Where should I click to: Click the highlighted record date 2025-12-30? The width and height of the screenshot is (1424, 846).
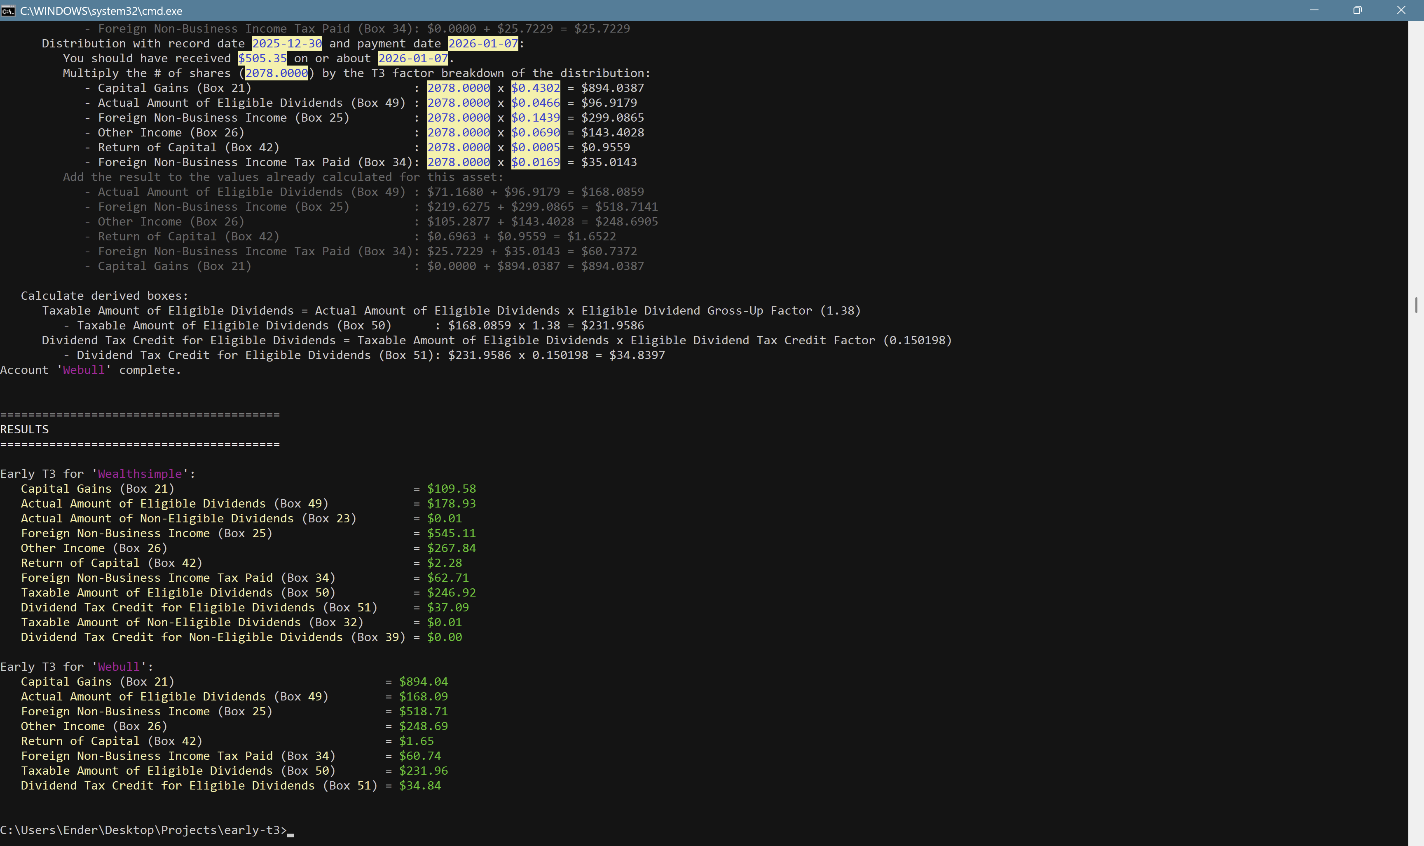(x=287, y=43)
